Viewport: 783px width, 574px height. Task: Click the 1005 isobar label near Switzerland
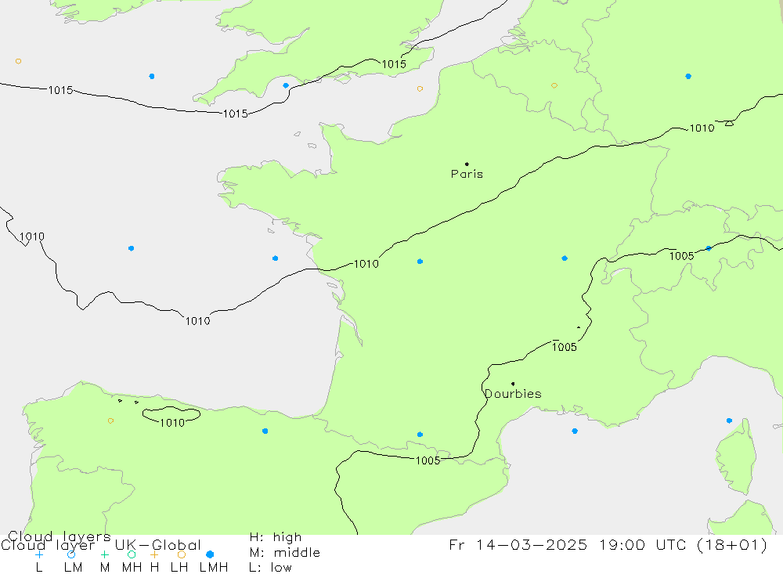click(682, 256)
